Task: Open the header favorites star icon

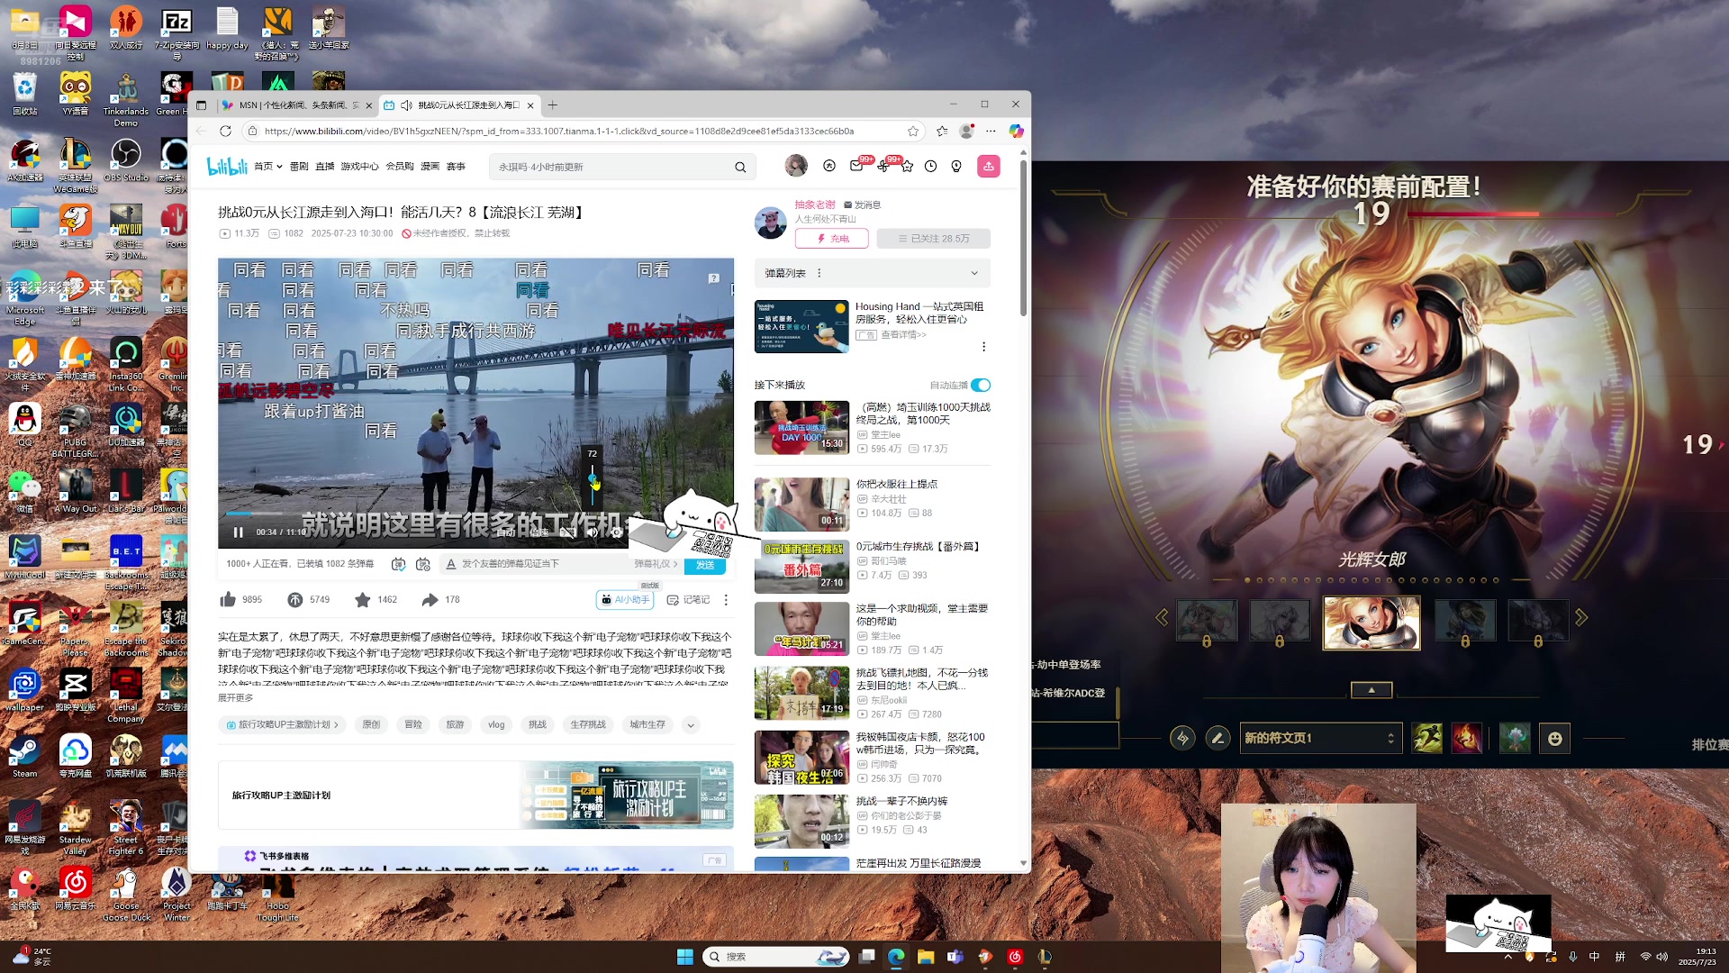Action: point(907,166)
